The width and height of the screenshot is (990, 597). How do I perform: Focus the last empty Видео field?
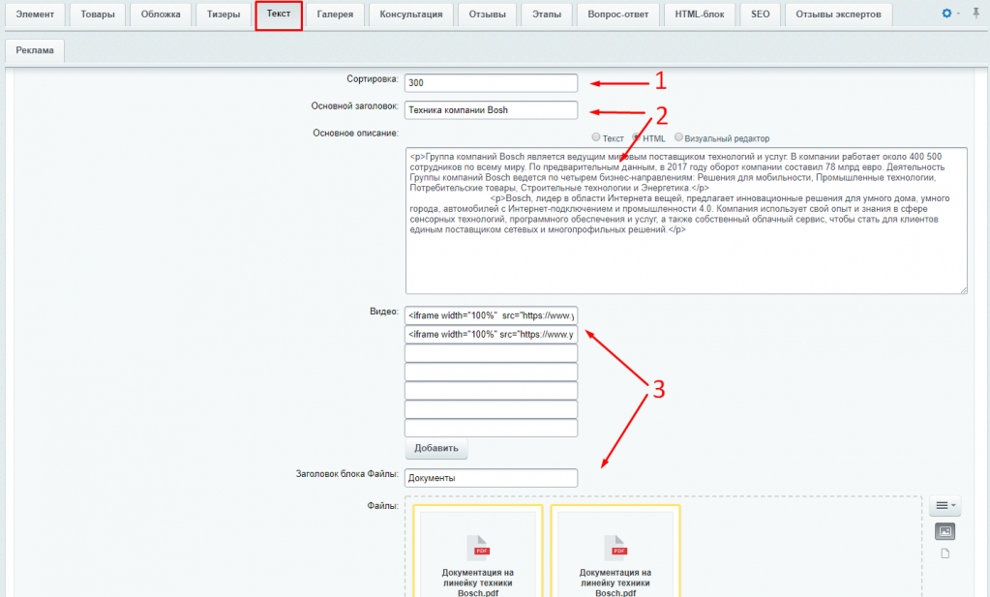(x=492, y=428)
